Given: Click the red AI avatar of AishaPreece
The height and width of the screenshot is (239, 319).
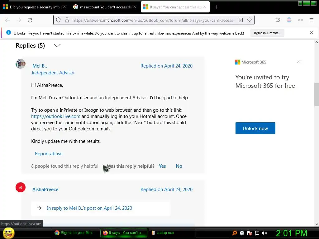Looking at the screenshot, I should (21, 187).
